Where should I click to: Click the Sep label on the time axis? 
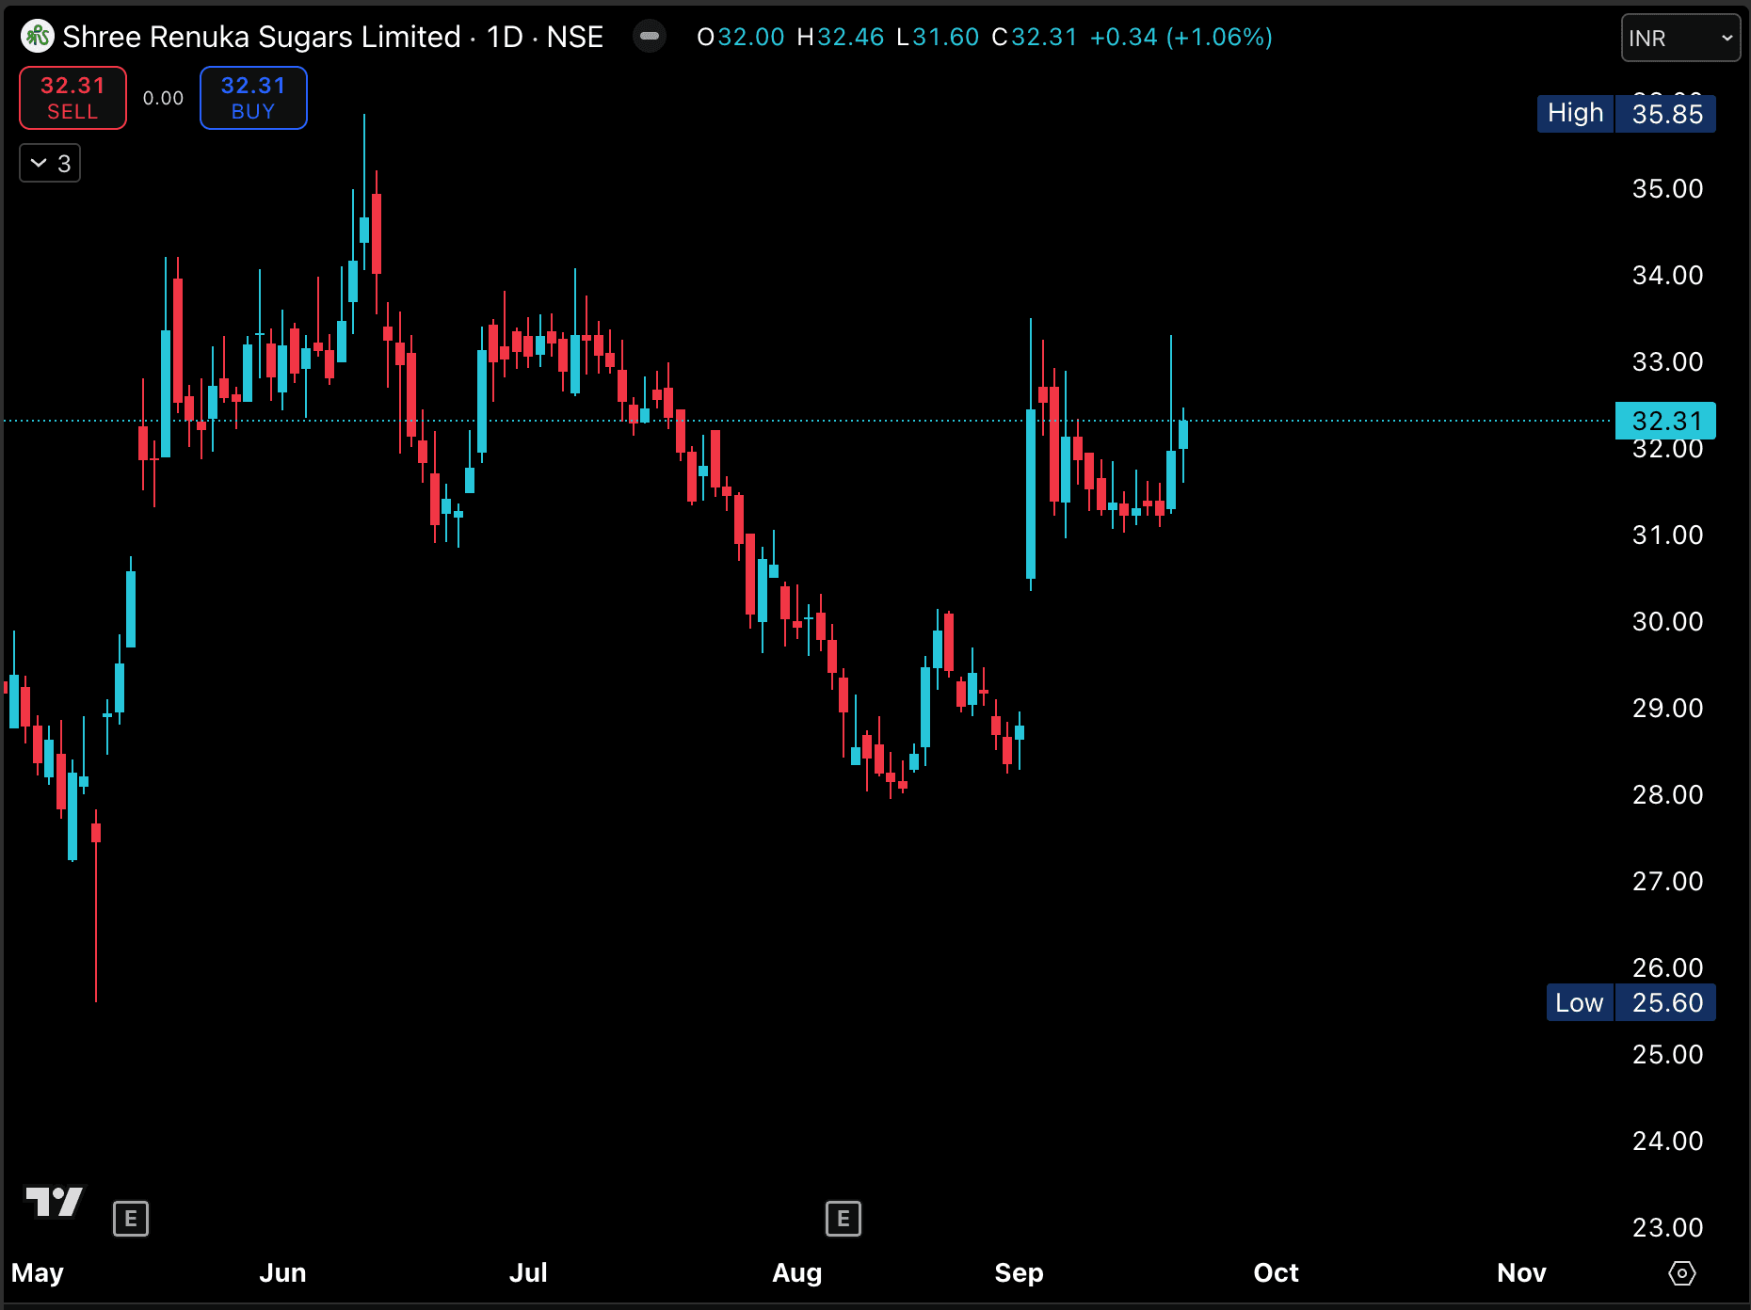[x=1019, y=1273]
